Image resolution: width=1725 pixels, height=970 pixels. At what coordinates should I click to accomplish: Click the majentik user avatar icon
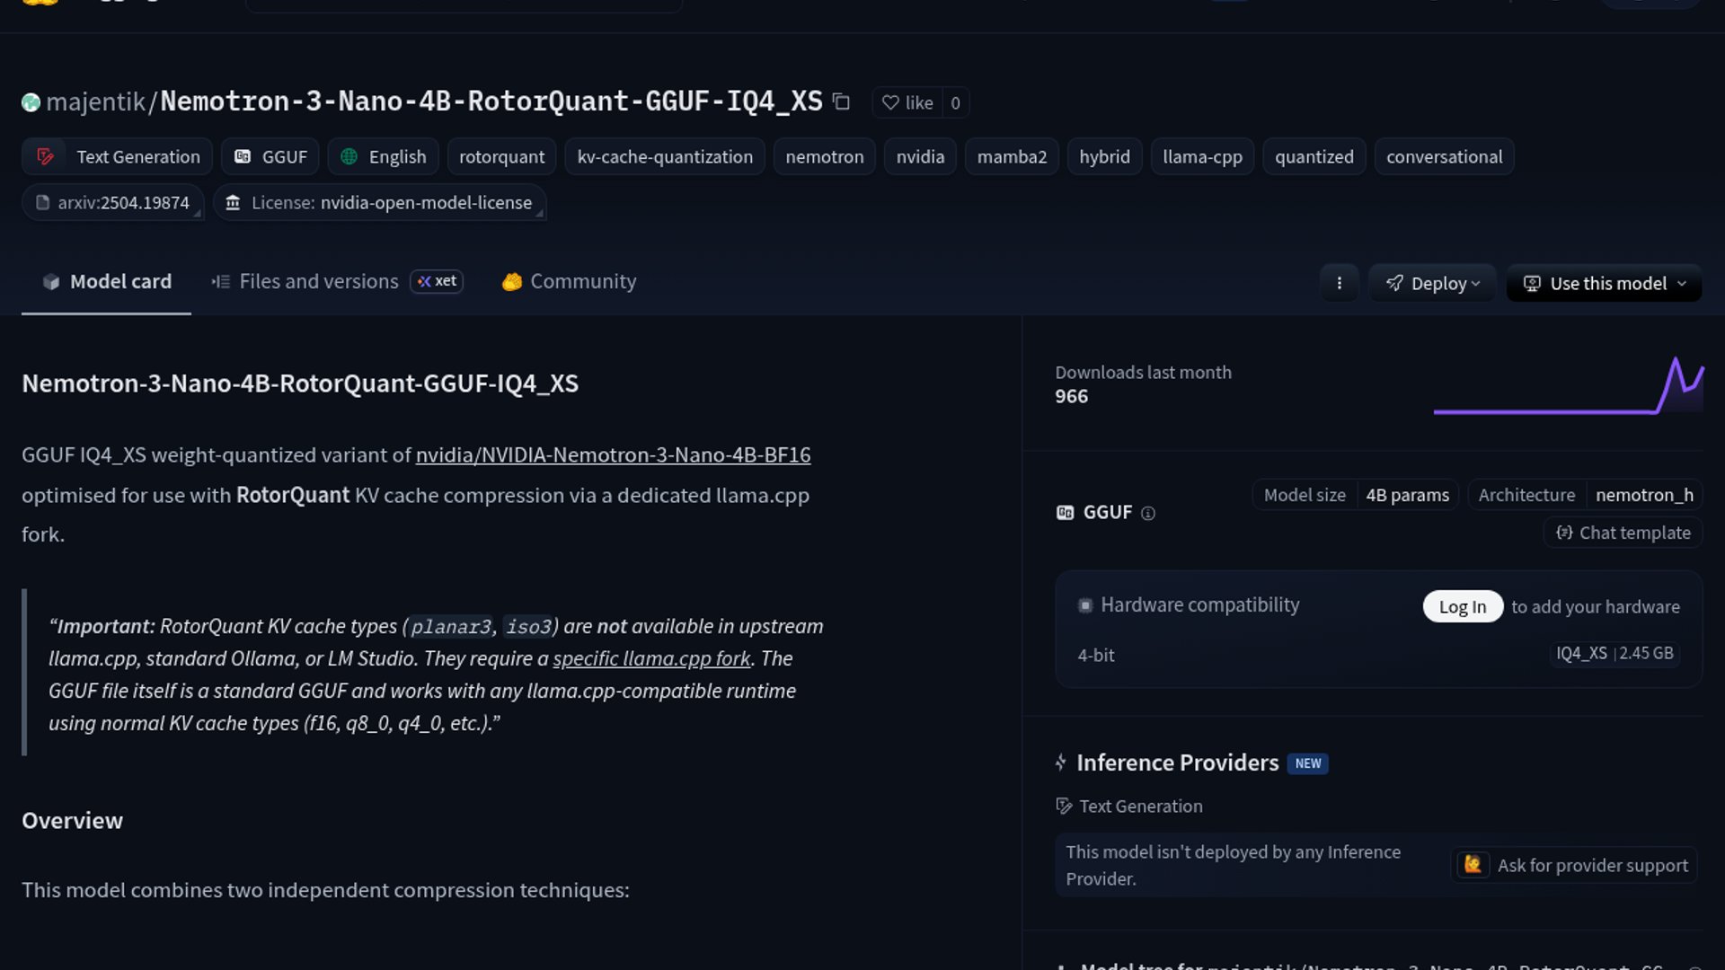(x=31, y=102)
